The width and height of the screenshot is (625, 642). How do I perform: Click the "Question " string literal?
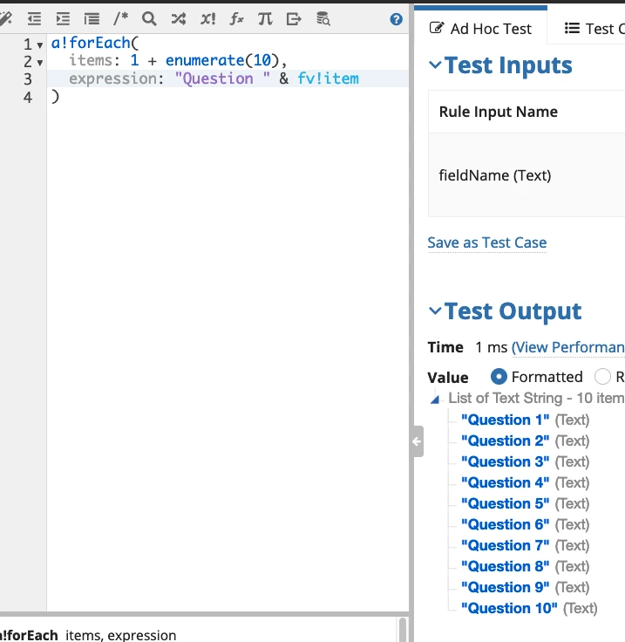(x=222, y=79)
